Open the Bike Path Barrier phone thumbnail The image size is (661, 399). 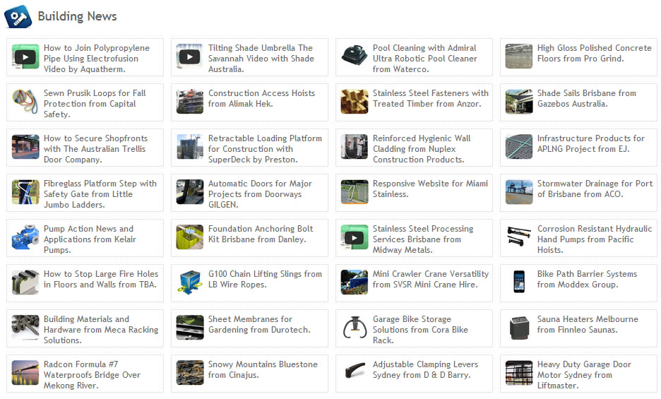click(519, 282)
